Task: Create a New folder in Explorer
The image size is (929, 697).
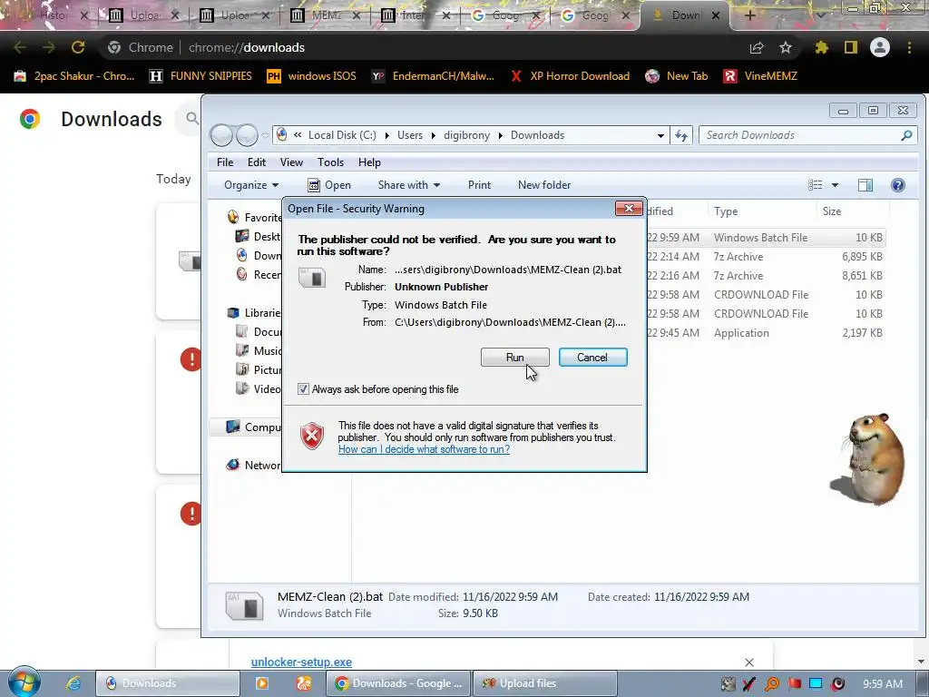Action: tap(544, 185)
